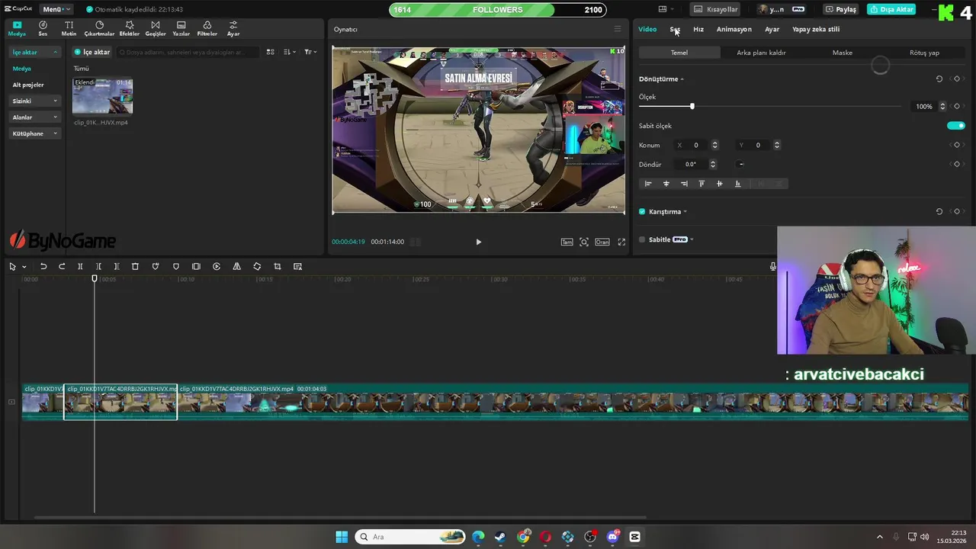The image size is (976, 549).
Task: Open Steam from the taskbar
Action: click(x=500, y=537)
